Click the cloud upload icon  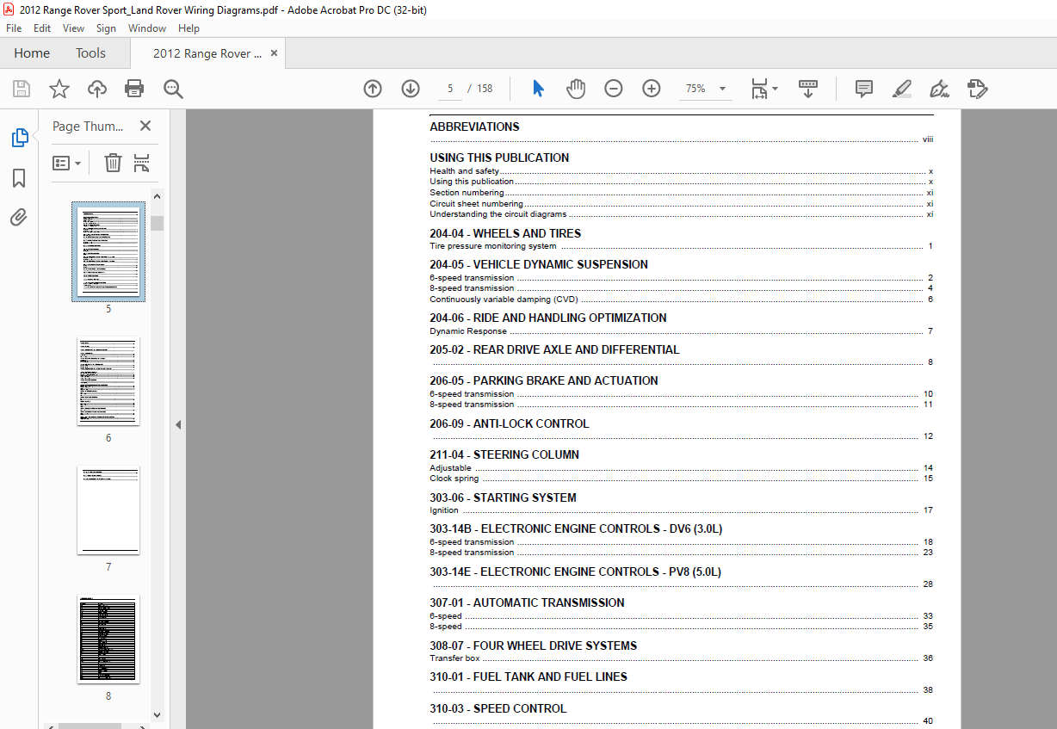point(97,89)
